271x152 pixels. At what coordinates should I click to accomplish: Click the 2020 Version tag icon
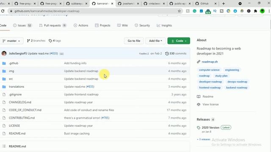coord(199,128)
